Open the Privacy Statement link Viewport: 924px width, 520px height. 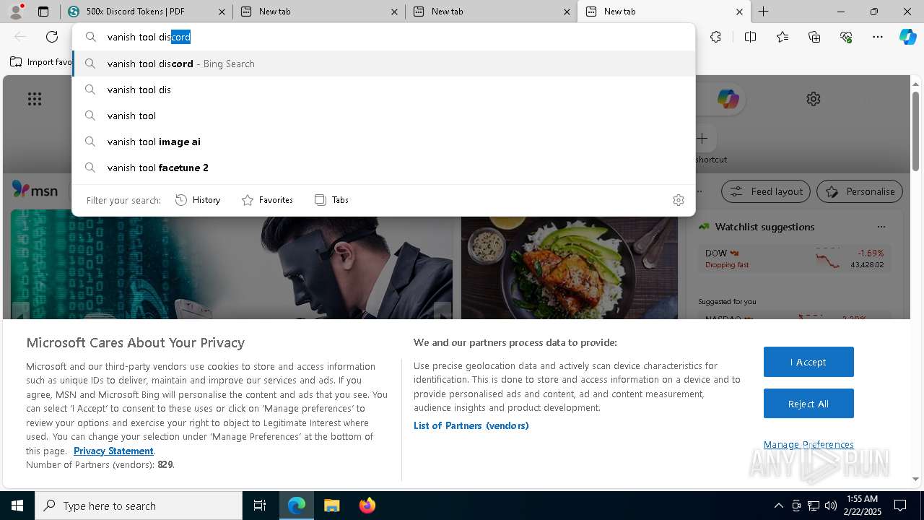click(113, 451)
